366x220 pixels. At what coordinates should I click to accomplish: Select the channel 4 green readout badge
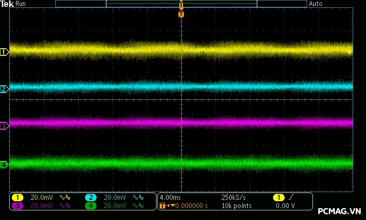coord(91,206)
